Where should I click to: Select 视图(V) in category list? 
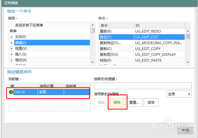(21, 49)
